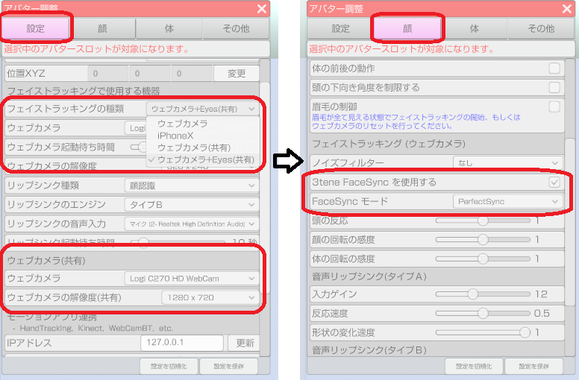This screenshot has height=380, width=579.
Task: Open the 設定 tab in left window
Action: (x=36, y=28)
